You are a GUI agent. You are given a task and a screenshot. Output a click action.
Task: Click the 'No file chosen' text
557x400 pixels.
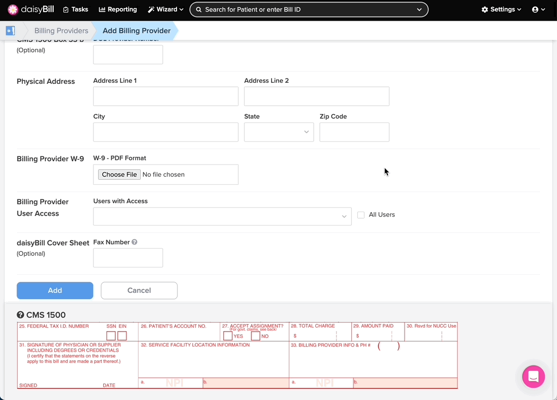163,175
